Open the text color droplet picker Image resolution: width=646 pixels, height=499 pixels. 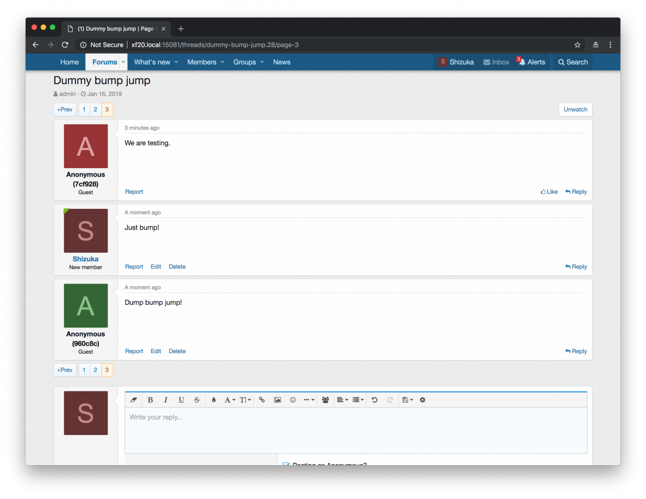[213, 400]
